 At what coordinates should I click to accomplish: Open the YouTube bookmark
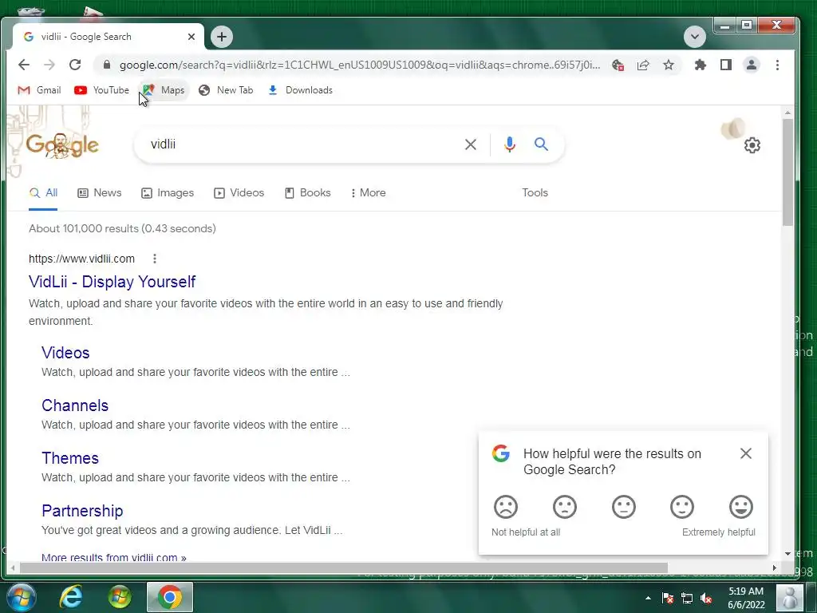(x=101, y=90)
